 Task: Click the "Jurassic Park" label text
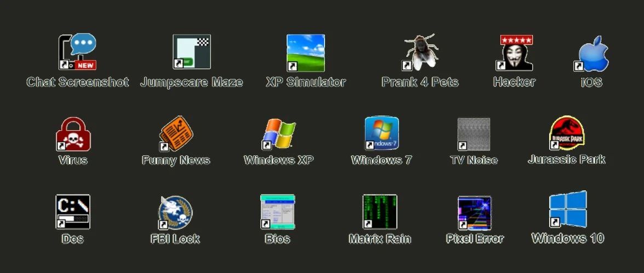(567, 159)
